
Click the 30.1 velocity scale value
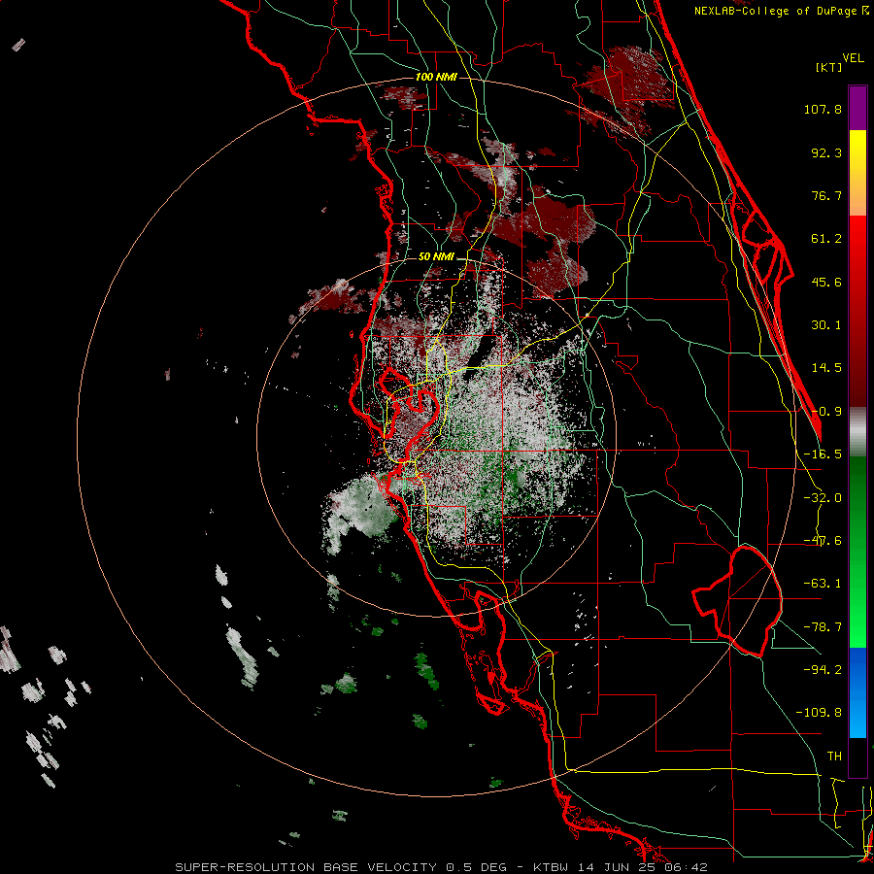(826, 325)
